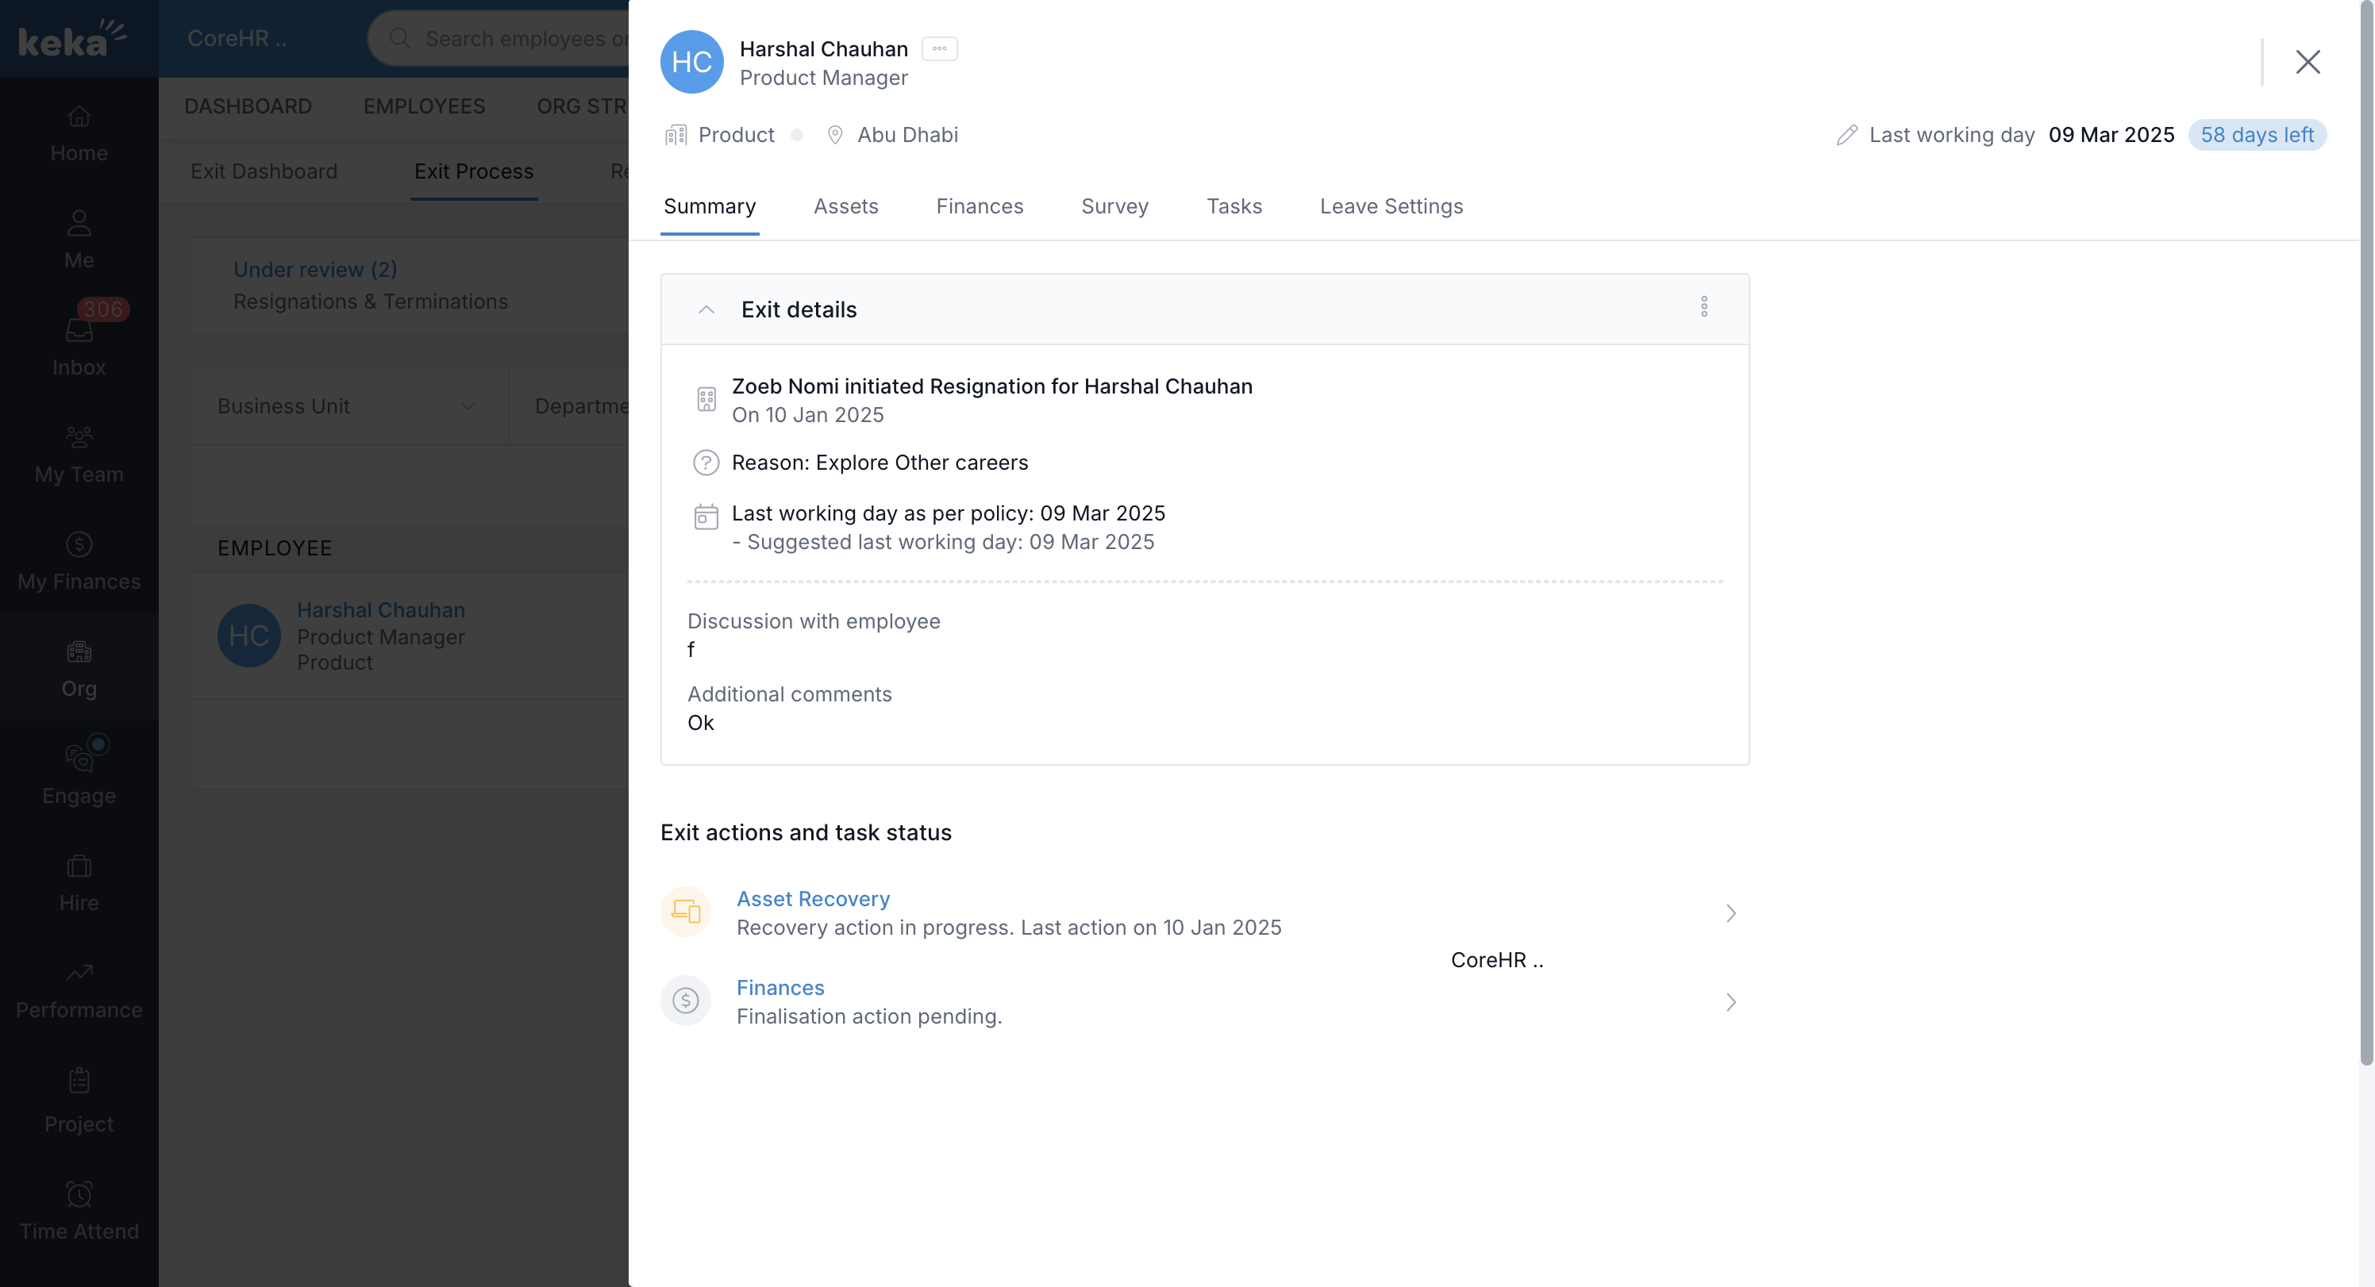
Task: Click the Product department building icon
Action: point(676,135)
